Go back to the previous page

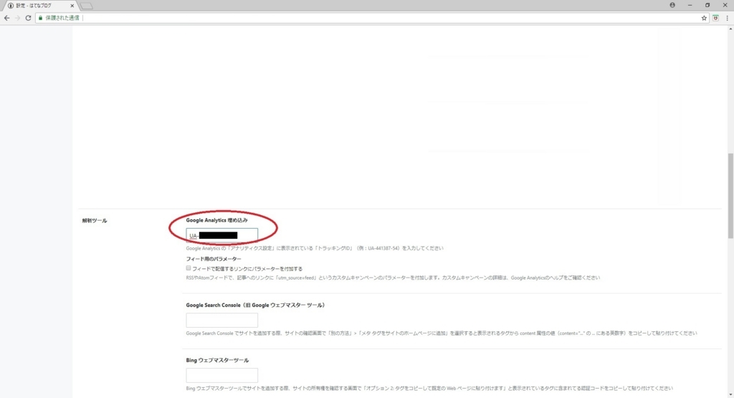click(6, 18)
